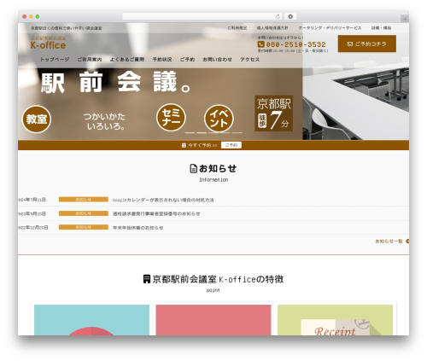Open ケータリング・デリバリーサービス link
Image resolution: width=427 pixels, height=361 pixels.
pyautogui.click(x=330, y=28)
